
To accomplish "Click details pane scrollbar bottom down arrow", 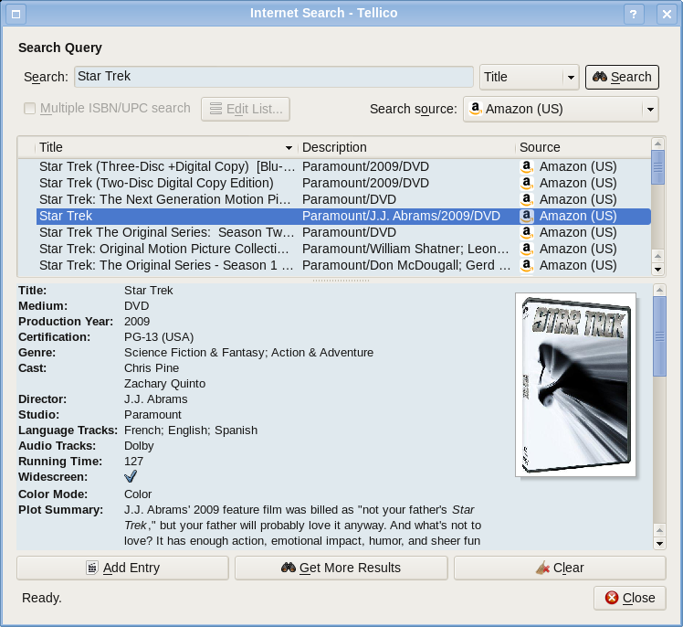I will [x=659, y=543].
